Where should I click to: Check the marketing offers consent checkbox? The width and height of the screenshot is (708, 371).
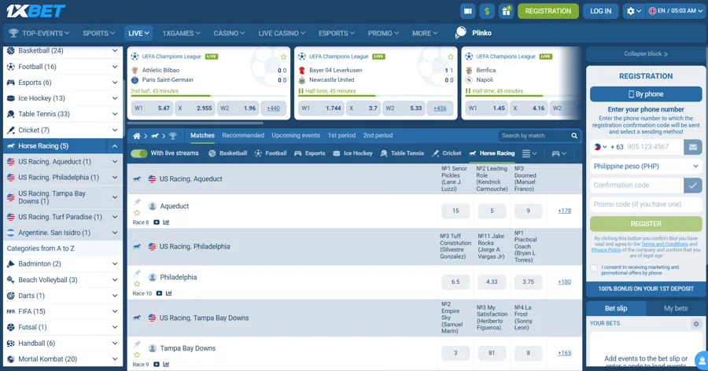[x=594, y=268]
